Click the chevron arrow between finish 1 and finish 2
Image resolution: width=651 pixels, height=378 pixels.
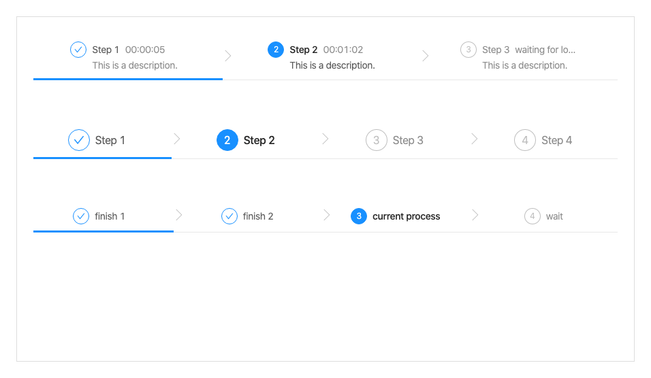[x=179, y=216]
